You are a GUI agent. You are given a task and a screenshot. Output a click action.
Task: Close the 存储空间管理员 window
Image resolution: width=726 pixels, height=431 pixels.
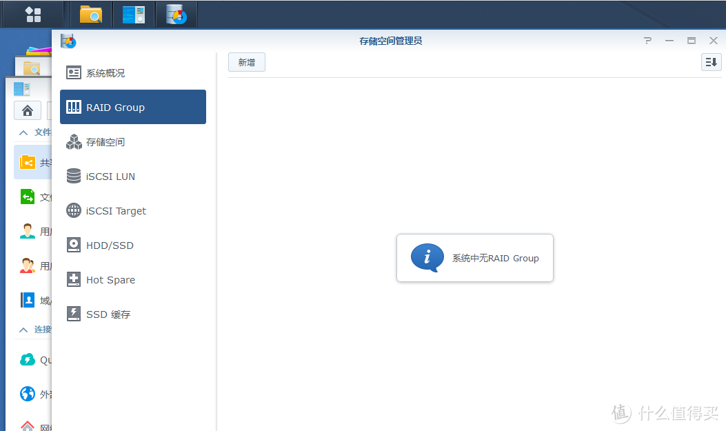pyautogui.click(x=714, y=41)
